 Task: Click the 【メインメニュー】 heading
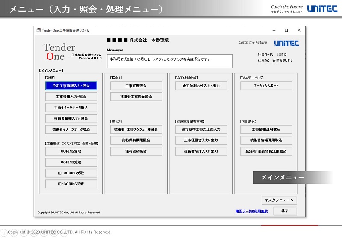tap(51, 71)
